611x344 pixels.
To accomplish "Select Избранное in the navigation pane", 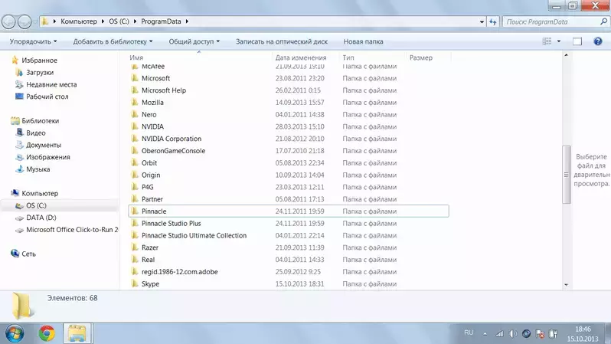I will (x=39, y=60).
